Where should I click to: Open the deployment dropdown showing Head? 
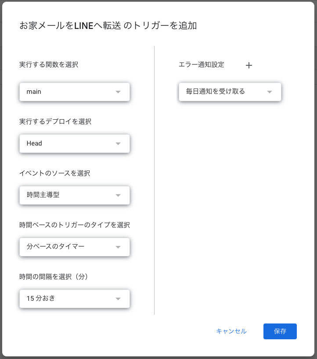click(x=75, y=143)
